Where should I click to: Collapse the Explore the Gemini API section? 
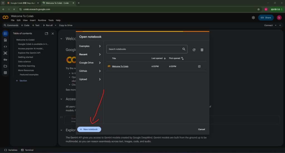pos(61,130)
